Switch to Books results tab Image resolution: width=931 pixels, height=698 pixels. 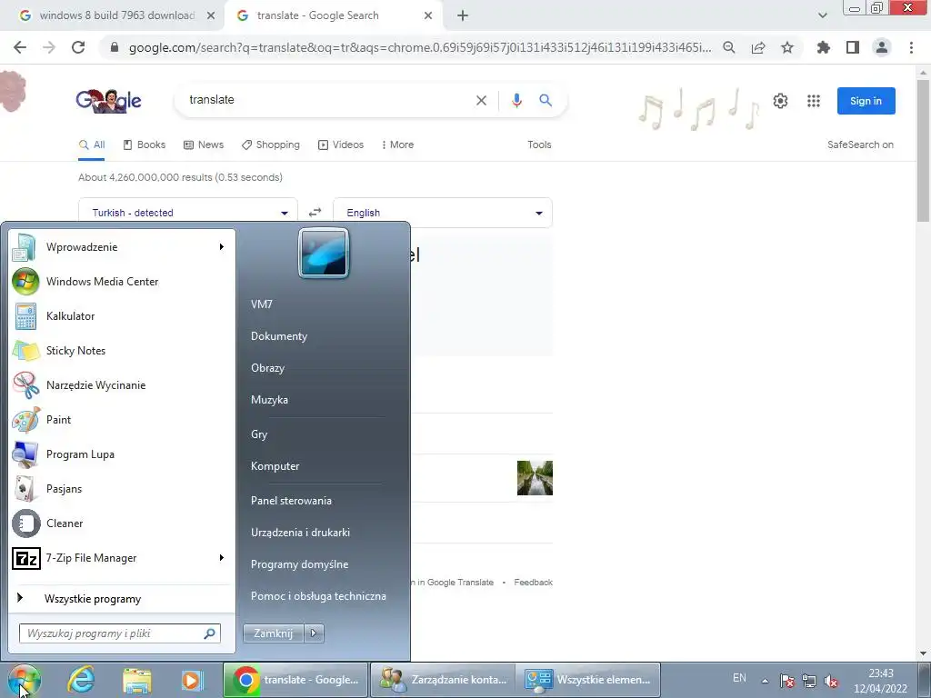(x=145, y=145)
